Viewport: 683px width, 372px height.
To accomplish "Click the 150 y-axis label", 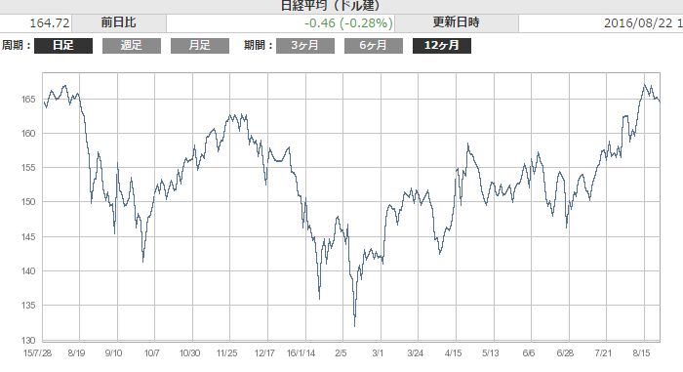I will point(28,202).
